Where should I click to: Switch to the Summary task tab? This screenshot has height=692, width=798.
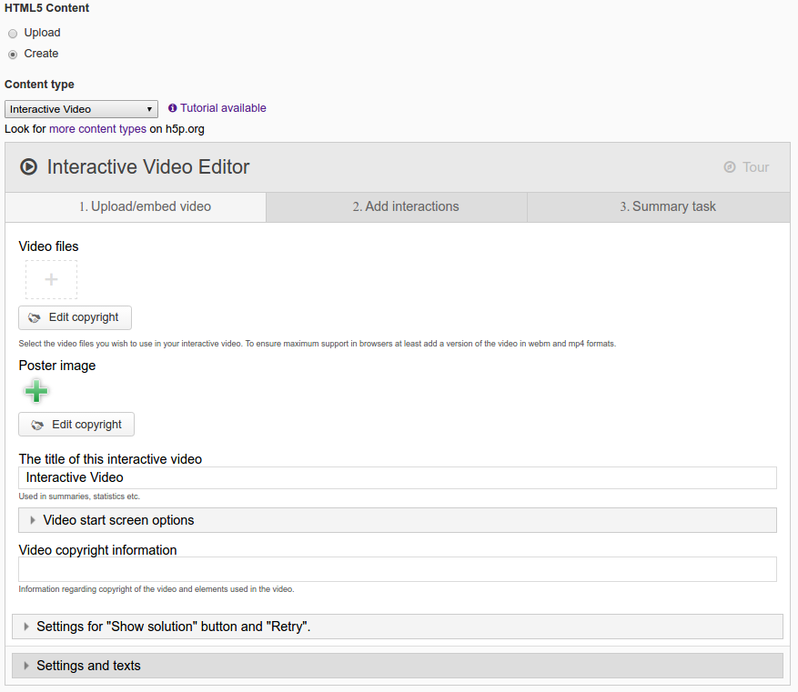pyautogui.click(x=659, y=206)
